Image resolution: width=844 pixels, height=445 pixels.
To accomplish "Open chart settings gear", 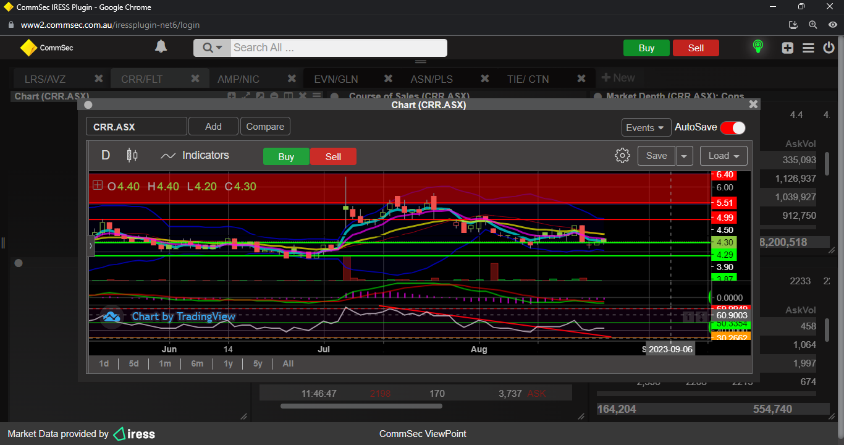I will pos(622,155).
